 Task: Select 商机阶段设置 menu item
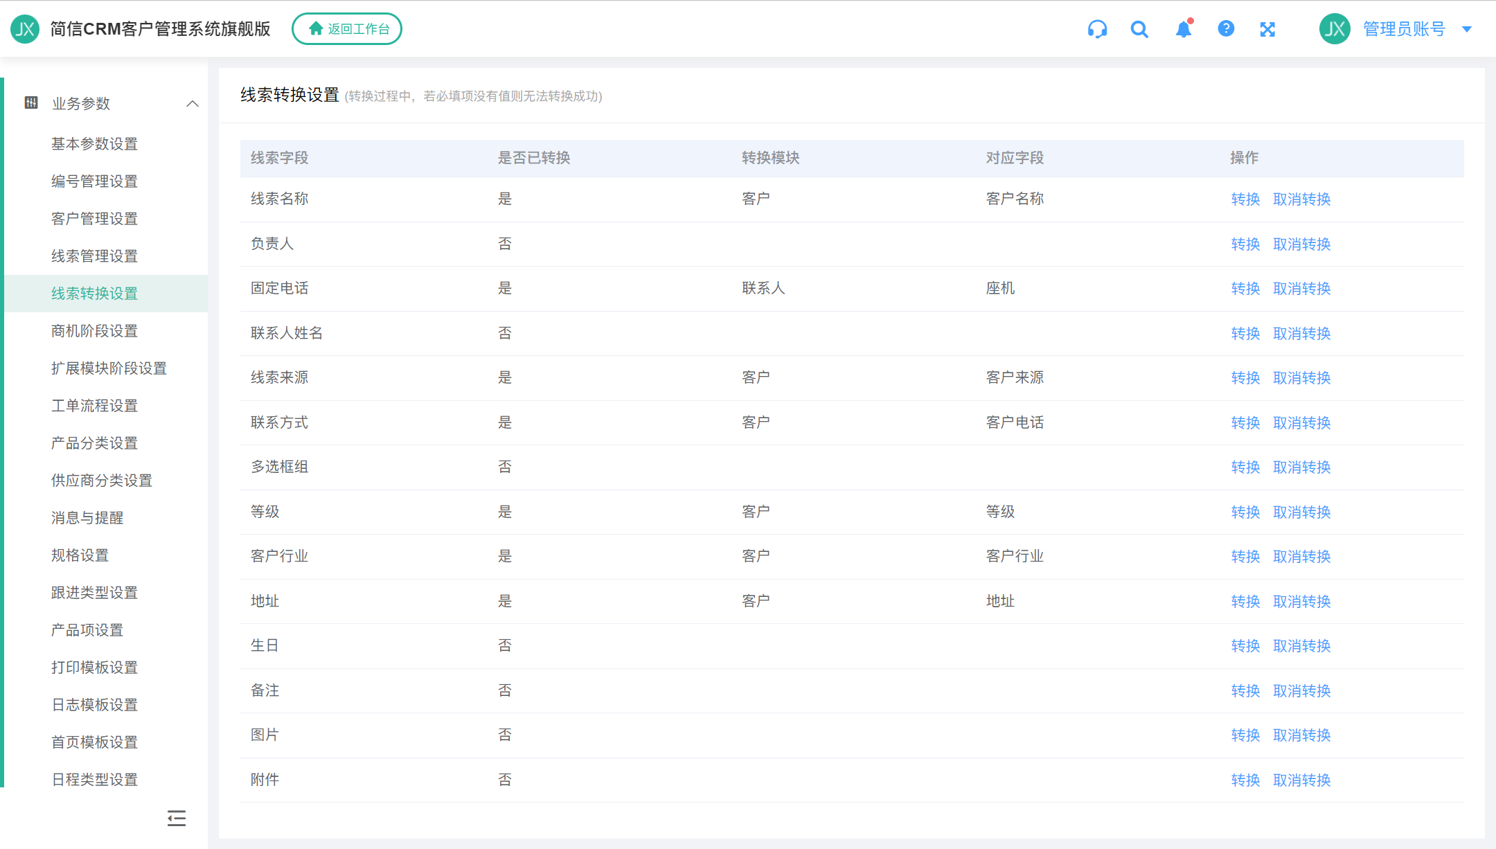(94, 331)
